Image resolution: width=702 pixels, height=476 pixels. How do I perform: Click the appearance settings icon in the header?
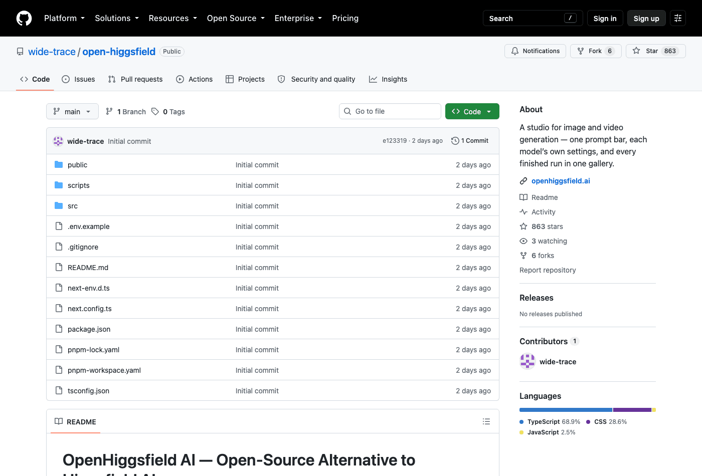coord(678,18)
